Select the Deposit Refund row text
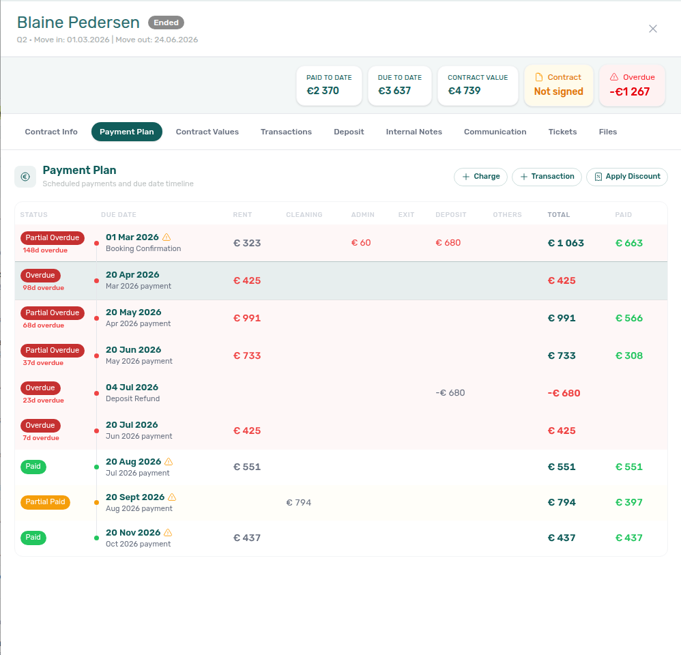The image size is (681, 655). tap(133, 398)
